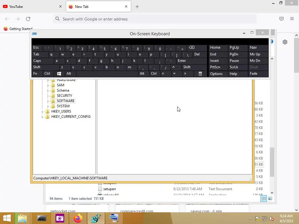Screen dimensions: 299x224
Task: Open the On-Screen Keyboard title bar icon
Action: click(x=34, y=34)
